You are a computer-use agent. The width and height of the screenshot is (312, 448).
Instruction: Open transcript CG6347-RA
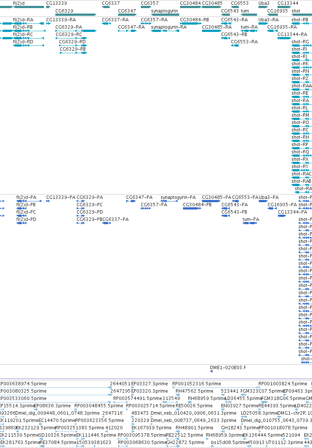point(131,27)
